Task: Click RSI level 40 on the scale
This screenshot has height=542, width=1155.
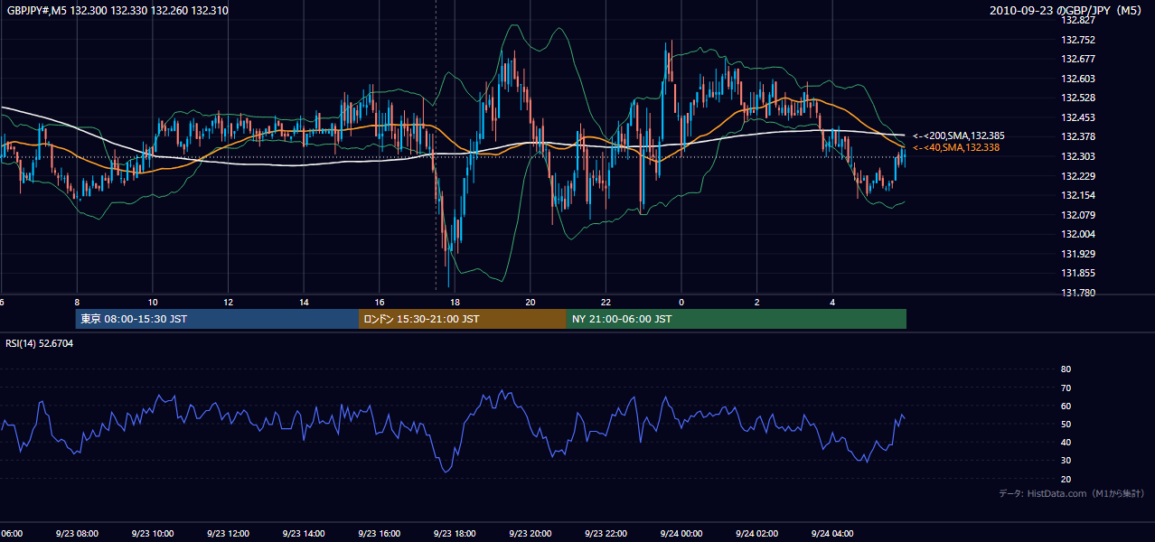Action: [1066, 443]
